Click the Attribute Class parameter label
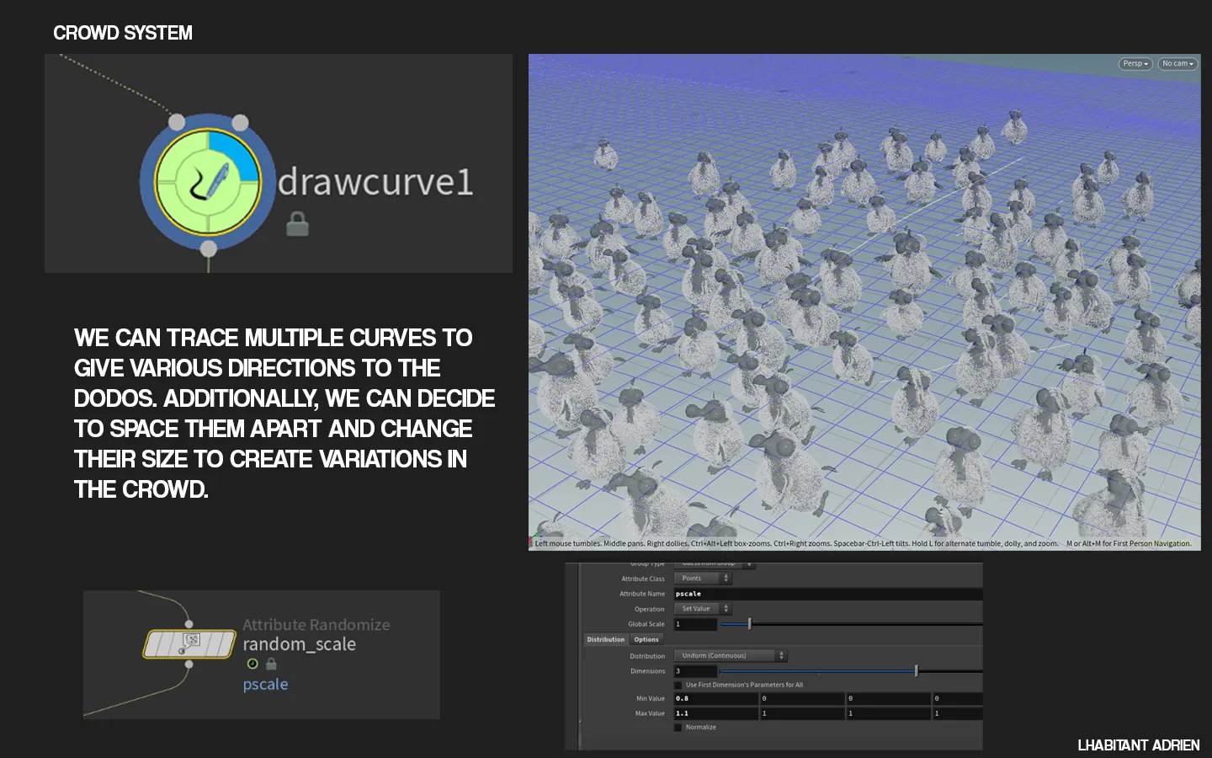Image resolution: width=1212 pixels, height=758 pixels. pyautogui.click(x=643, y=579)
